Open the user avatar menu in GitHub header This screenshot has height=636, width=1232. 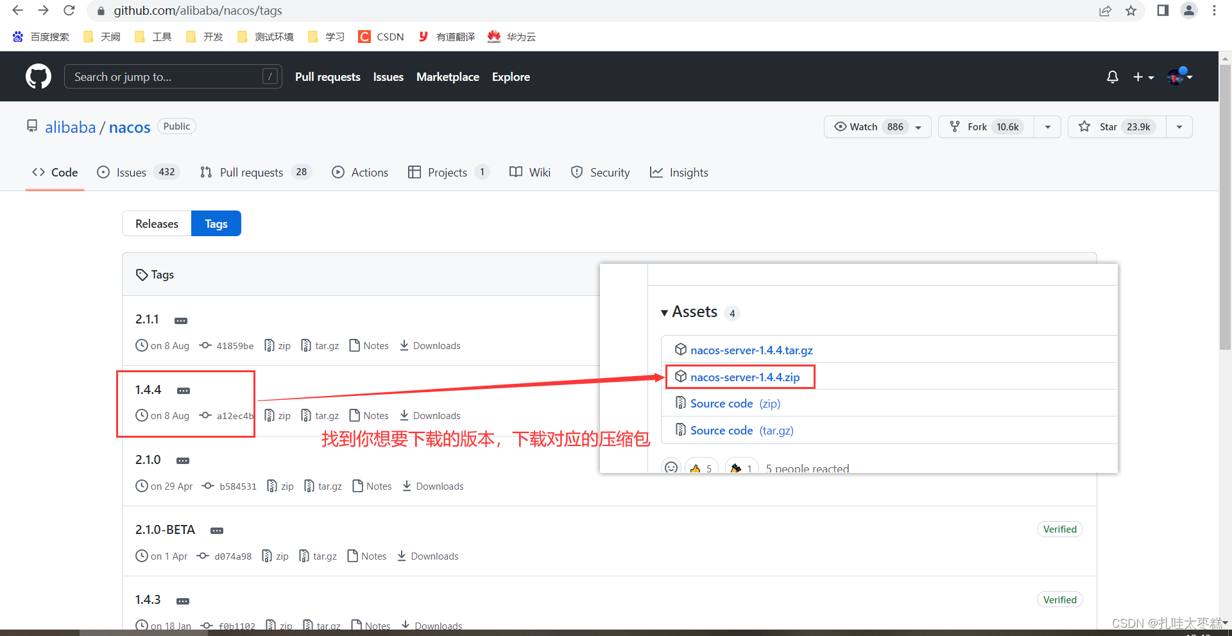point(1179,76)
